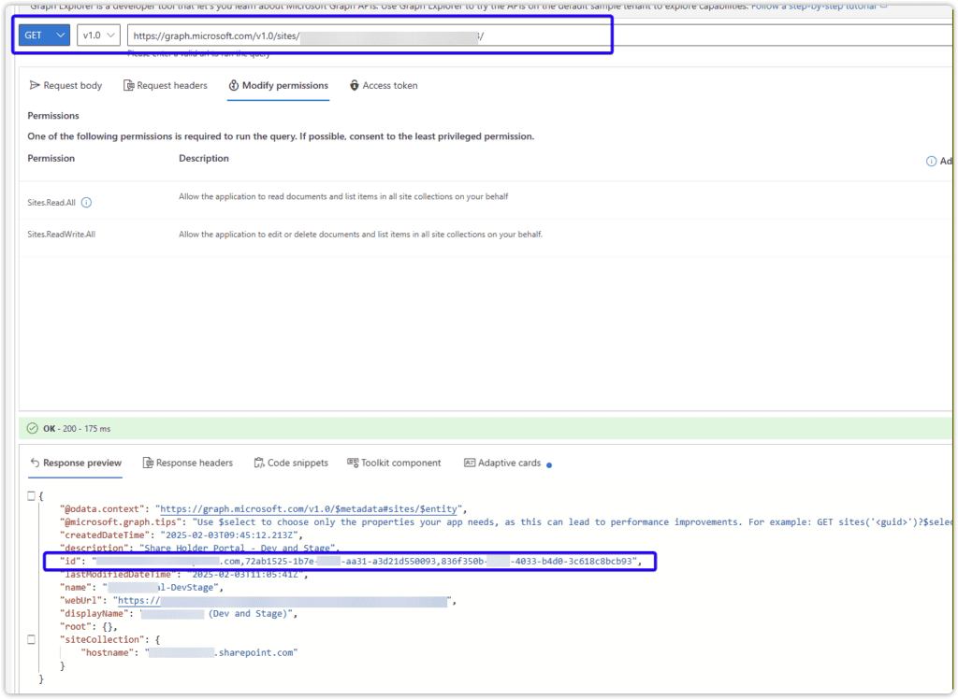The height and width of the screenshot is (699, 958).
Task: Click the info icon beside Sites.Read.All
Action: click(86, 203)
